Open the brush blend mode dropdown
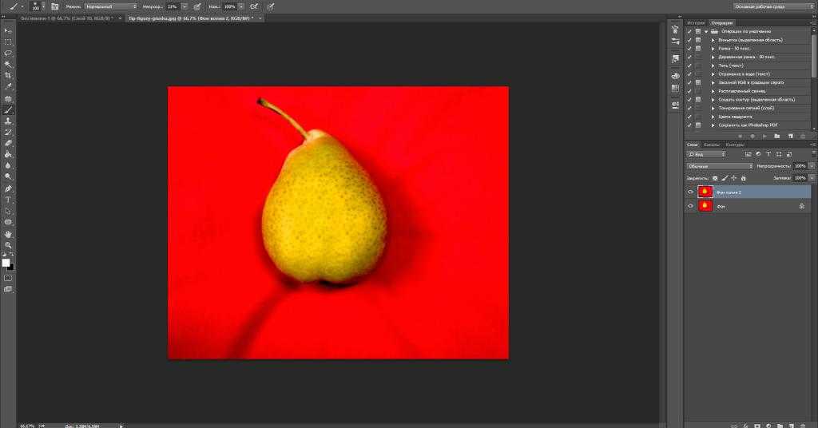This screenshot has height=428, width=818. pyautogui.click(x=110, y=6)
